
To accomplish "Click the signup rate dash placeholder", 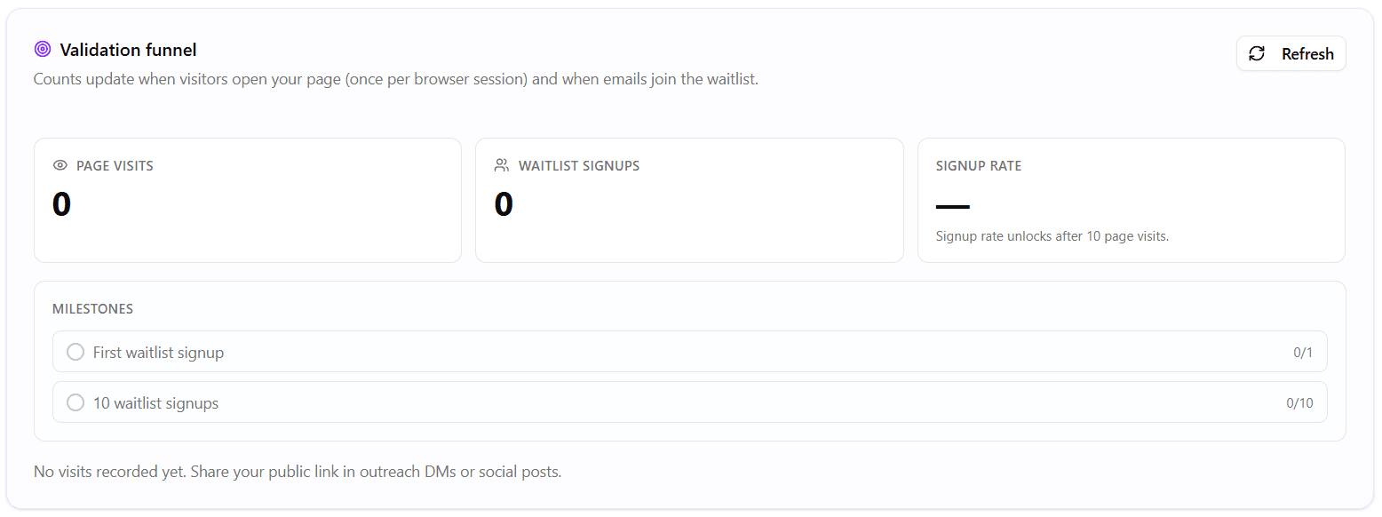I will click(953, 208).
